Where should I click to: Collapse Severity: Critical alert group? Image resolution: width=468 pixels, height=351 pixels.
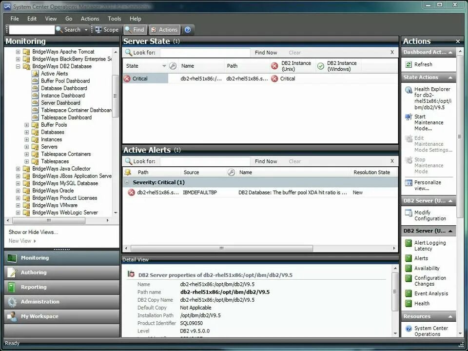127,182
